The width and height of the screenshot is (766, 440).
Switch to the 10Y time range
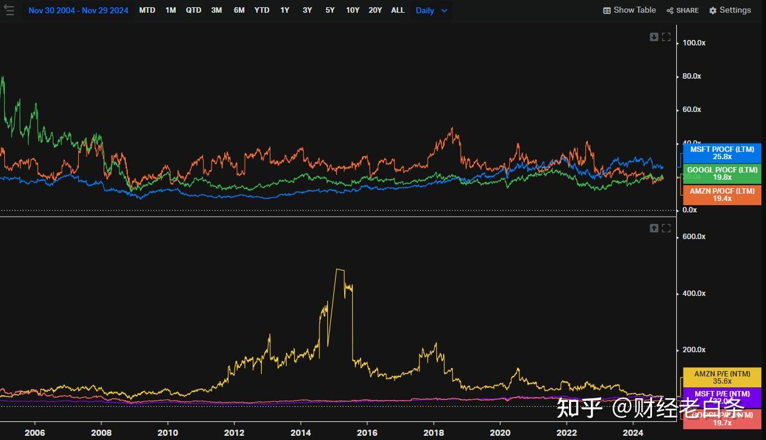(x=353, y=10)
